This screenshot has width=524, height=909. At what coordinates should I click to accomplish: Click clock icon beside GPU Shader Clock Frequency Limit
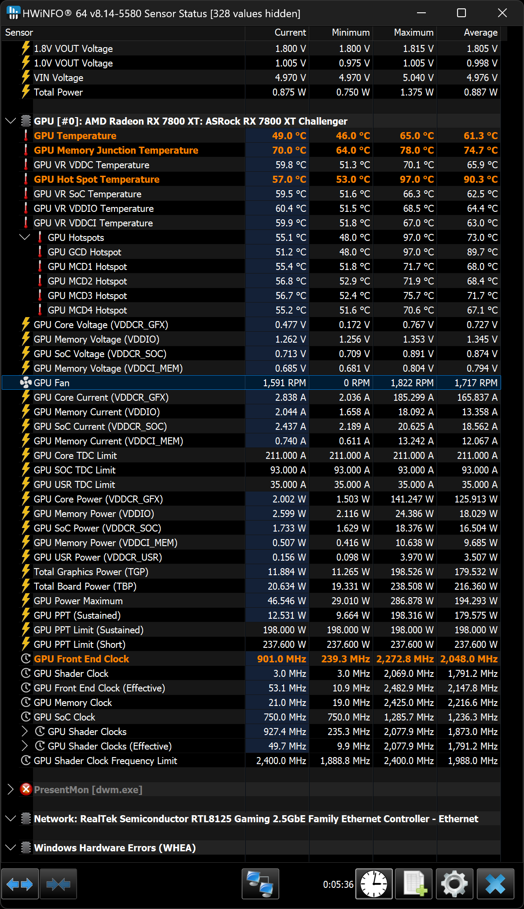click(x=26, y=760)
